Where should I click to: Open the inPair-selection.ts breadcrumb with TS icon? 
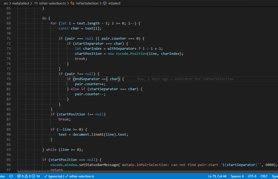[x=50, y=3]
